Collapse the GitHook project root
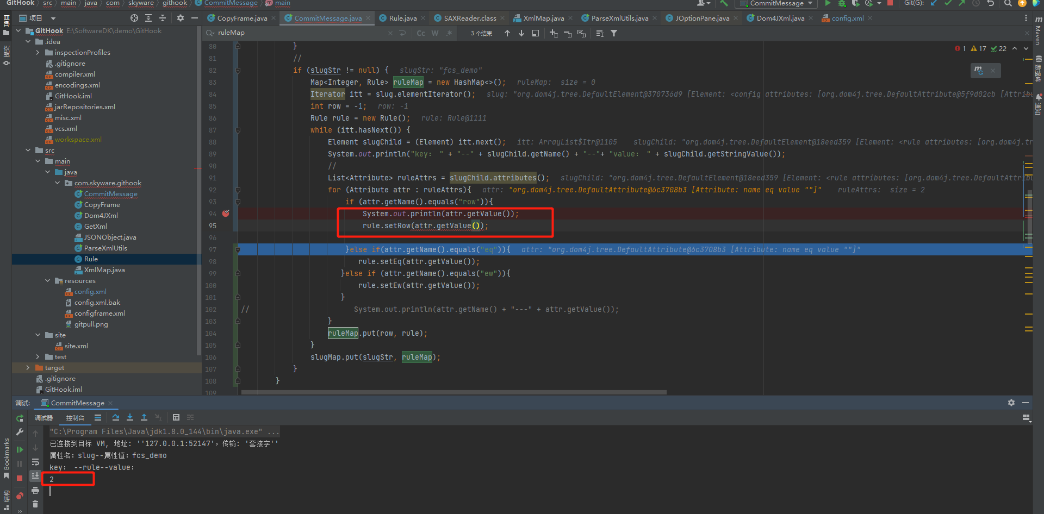 [18, 31]
